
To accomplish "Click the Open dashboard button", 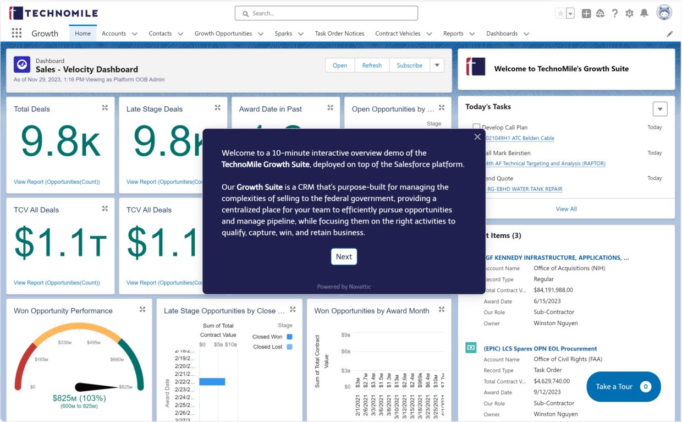I will (340, 65).
